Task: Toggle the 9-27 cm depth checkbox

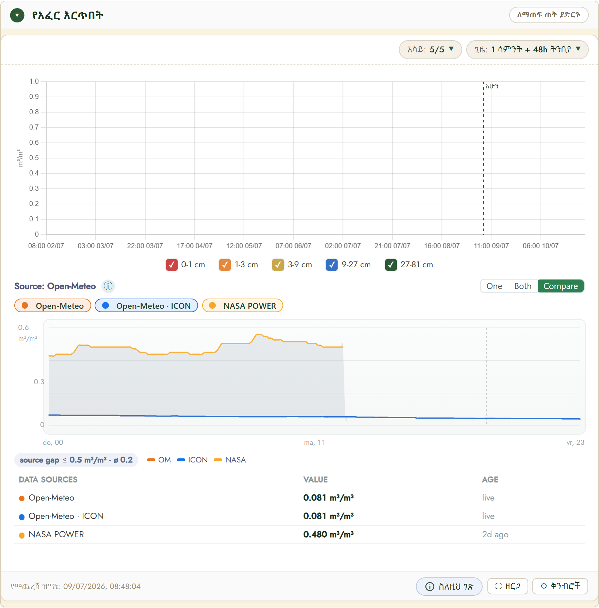Action: tap(332, 265)
